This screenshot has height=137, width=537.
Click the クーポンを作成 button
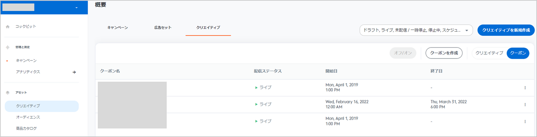[444, 53]
